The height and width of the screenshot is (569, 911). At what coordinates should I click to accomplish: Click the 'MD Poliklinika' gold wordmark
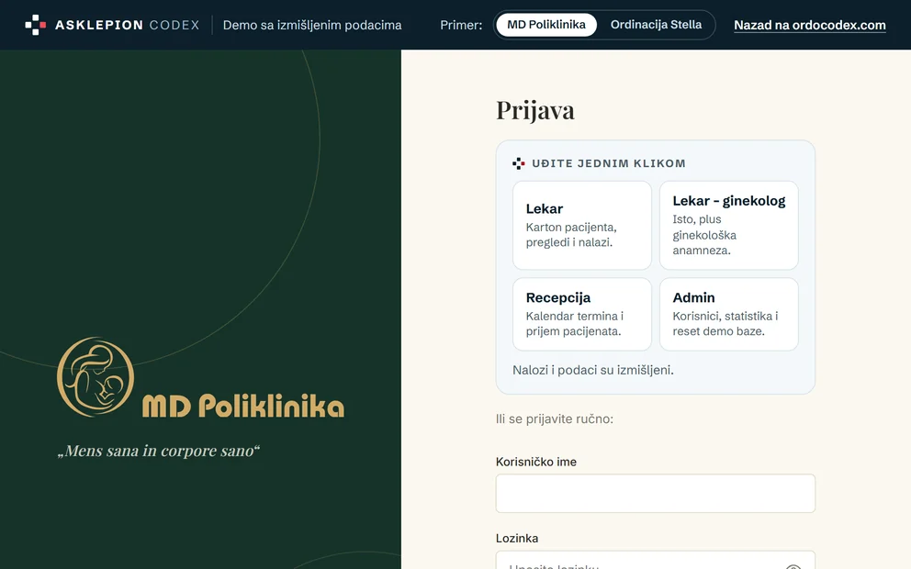point(242,406)
